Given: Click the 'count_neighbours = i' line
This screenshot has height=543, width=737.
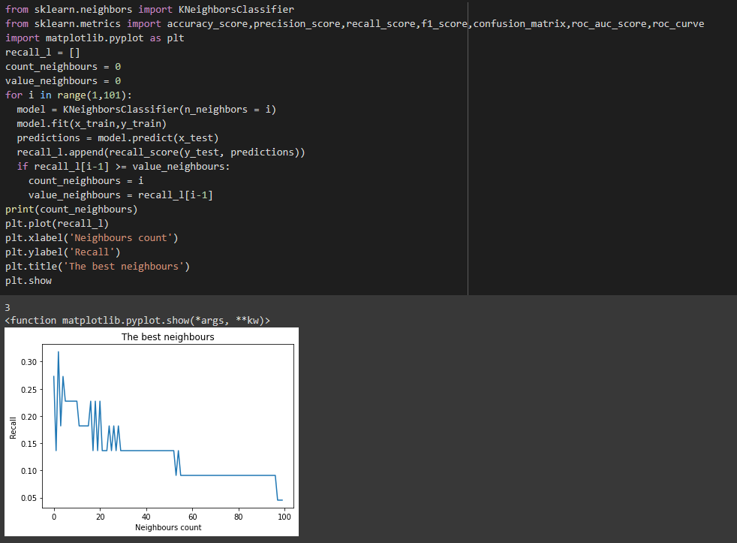Looking at the screenshot, I should click(x=86, y=181).
